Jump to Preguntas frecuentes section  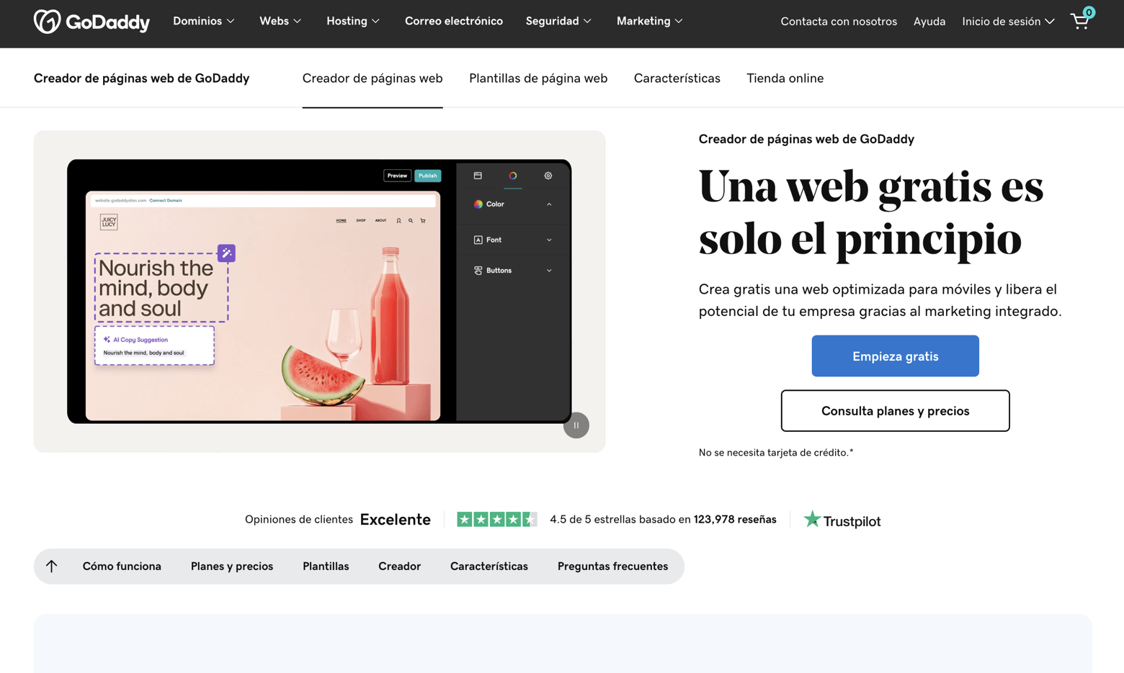(613, 566)
